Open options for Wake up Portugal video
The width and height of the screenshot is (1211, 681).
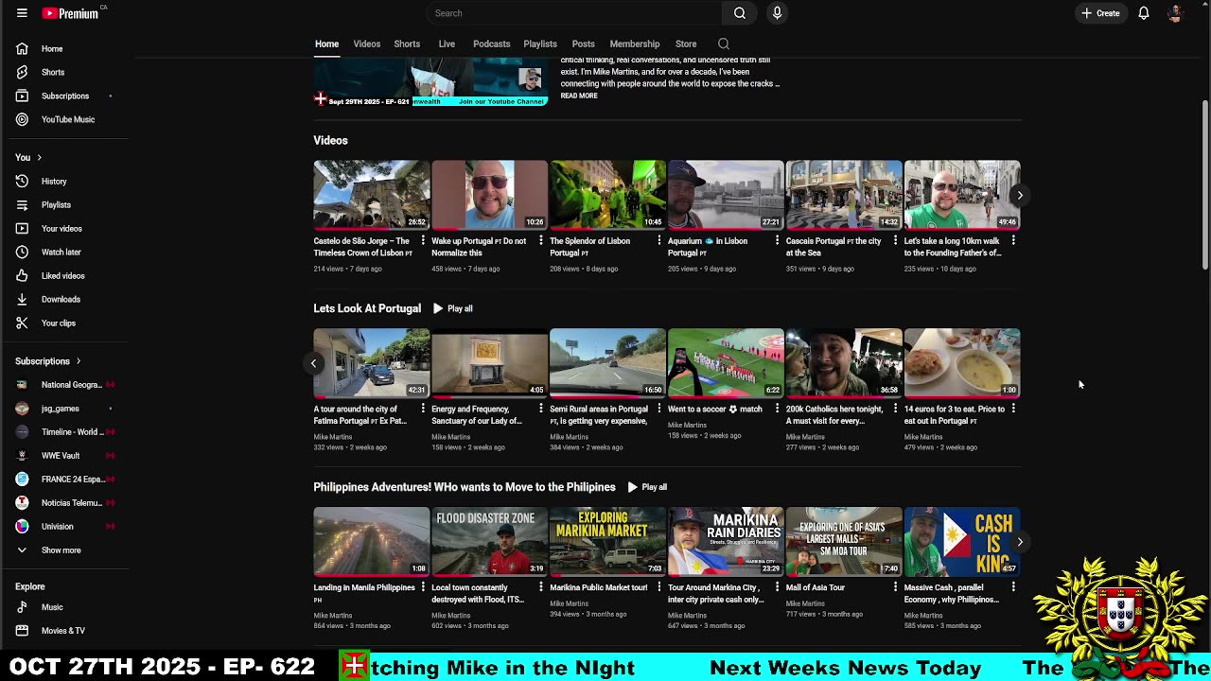coord(540,241)
